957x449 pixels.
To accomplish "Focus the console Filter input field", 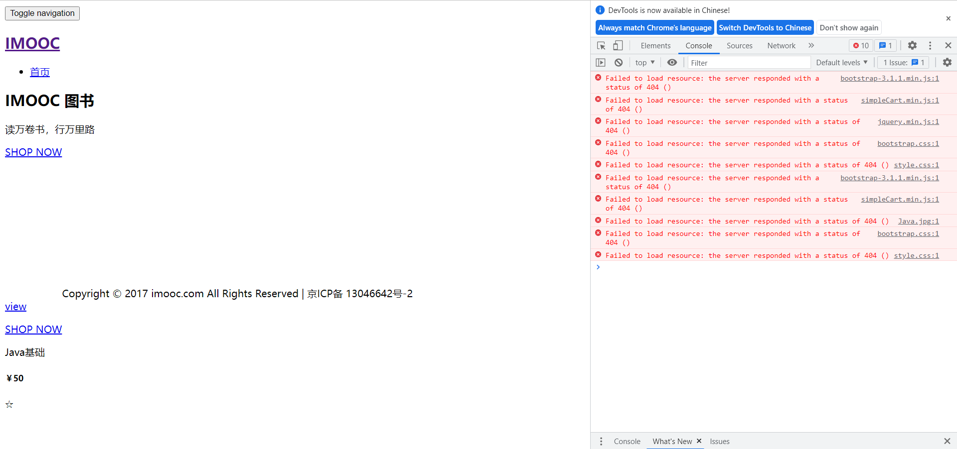I will [x=749, y=63].
